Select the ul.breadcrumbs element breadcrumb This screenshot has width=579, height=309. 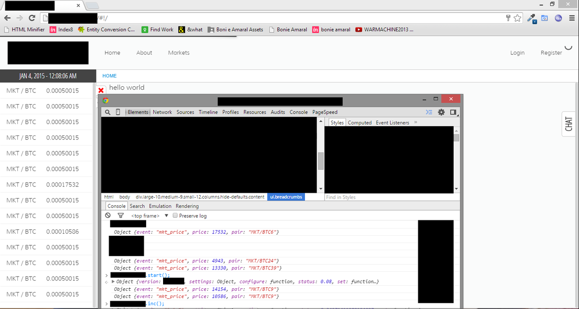click(x=287, y=197)
